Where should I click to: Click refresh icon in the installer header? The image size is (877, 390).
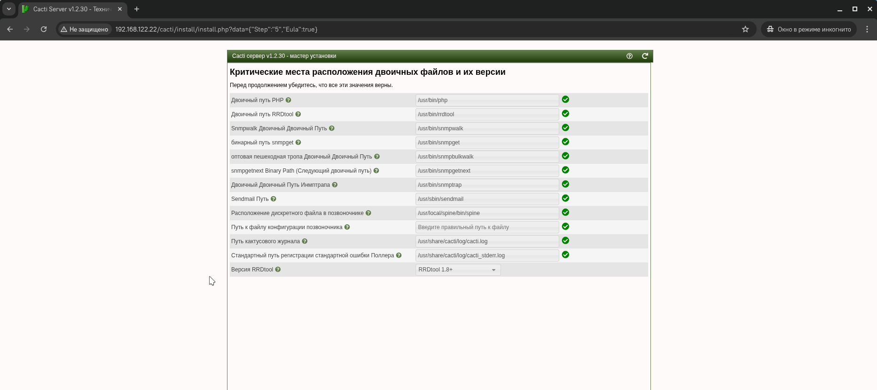click(x=645, y=56)
